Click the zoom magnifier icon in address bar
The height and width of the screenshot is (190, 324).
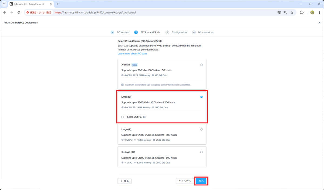(x=285, y=12)
